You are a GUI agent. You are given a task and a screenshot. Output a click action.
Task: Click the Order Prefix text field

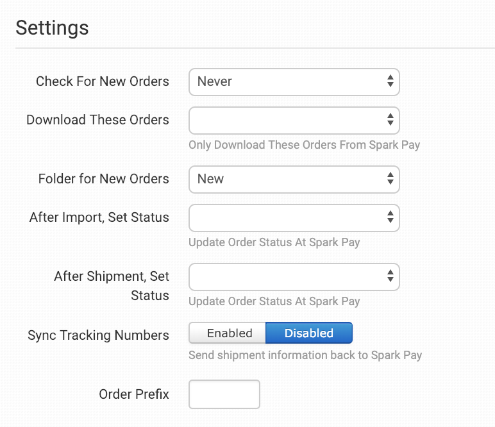(224, 394)
